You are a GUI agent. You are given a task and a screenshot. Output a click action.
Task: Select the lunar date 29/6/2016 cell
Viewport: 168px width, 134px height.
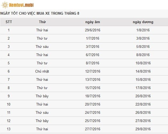tap(93, 30)
